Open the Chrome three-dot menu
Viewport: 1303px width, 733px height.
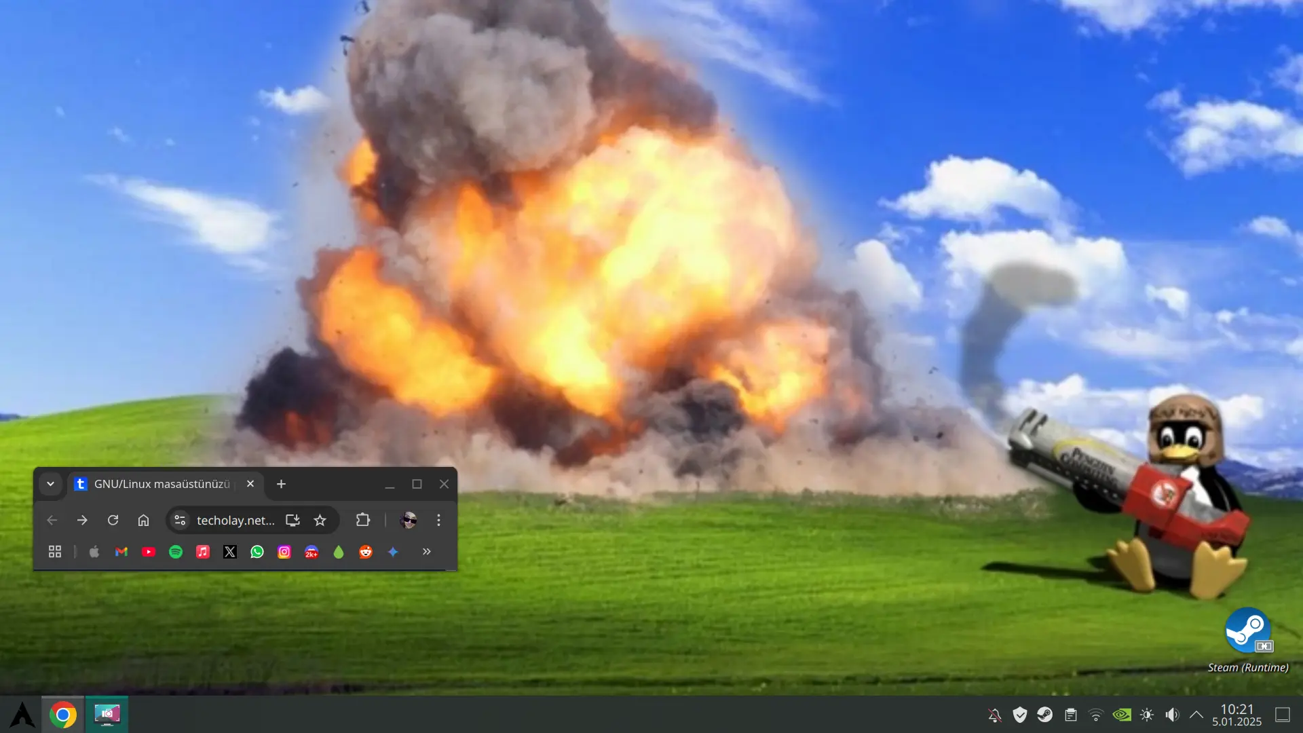[x=438, y=520]
